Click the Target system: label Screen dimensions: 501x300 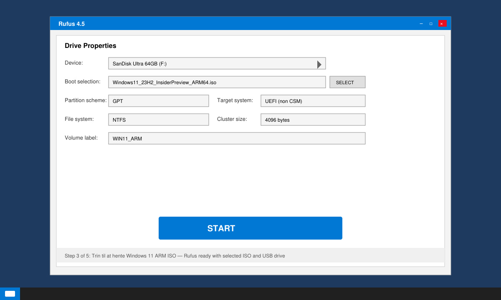coord(235,100)
